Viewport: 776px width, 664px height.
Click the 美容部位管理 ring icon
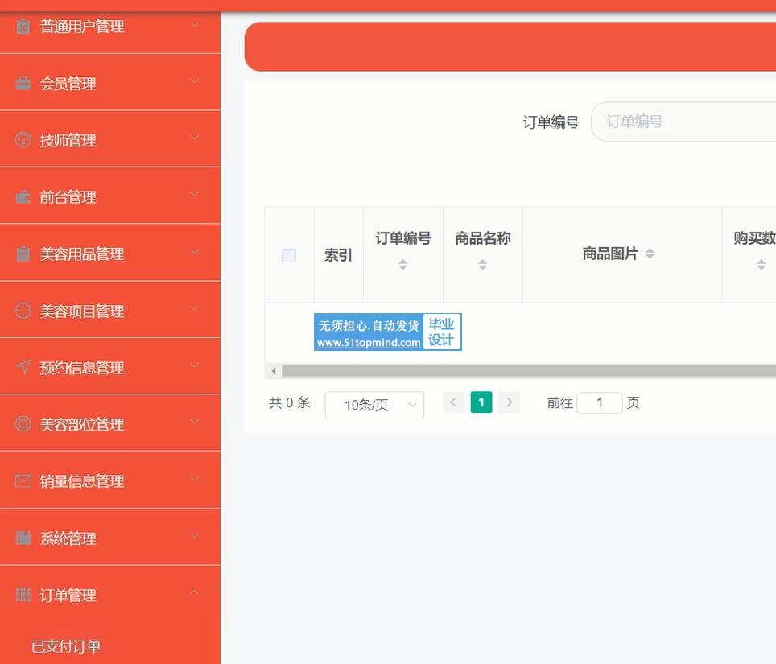[23, 424]
